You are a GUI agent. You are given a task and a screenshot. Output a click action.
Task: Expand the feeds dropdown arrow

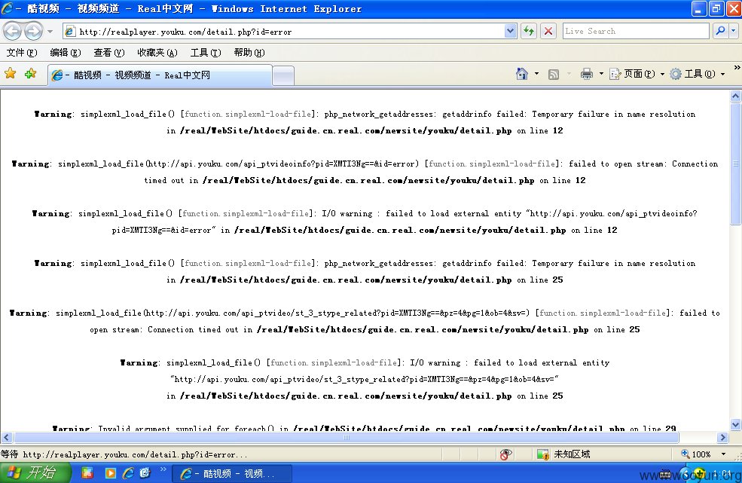click(x=569, y=74)
